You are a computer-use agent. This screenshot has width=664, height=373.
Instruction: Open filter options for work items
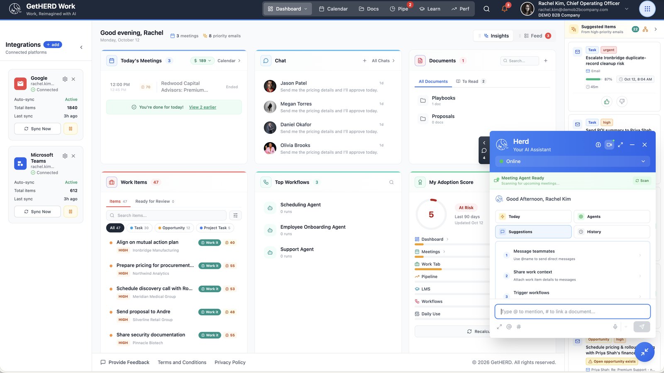[235, 215]
